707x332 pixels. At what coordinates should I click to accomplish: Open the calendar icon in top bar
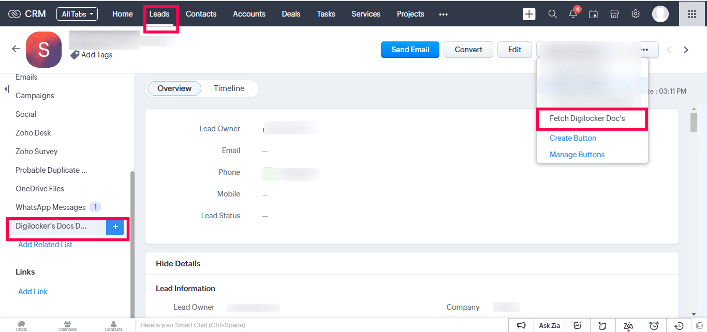click(594, 14)
